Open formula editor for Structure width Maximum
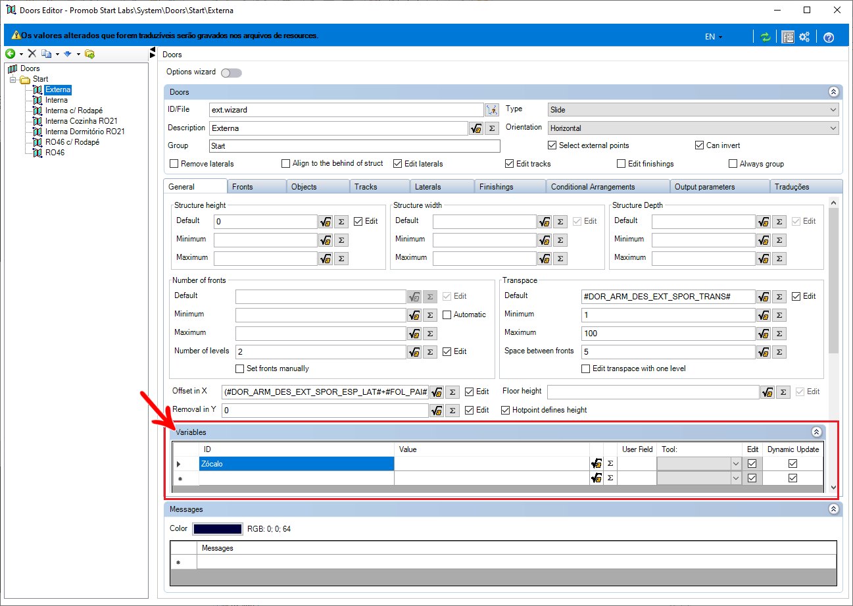This screenshot has width=853, height=606. coord(545,259)
